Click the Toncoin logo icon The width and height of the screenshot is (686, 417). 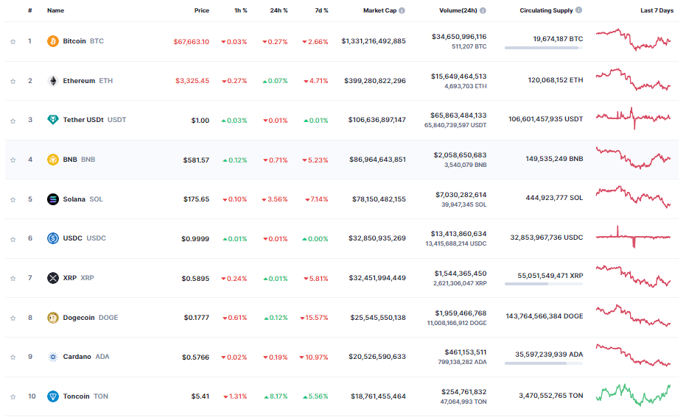click(x=53, y=396)
